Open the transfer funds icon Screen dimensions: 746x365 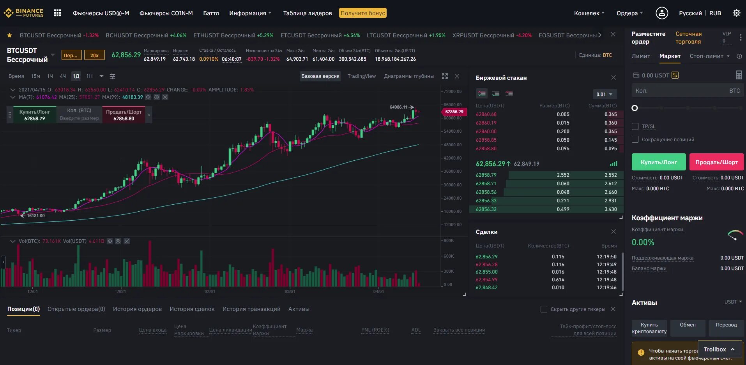point(675,75)
